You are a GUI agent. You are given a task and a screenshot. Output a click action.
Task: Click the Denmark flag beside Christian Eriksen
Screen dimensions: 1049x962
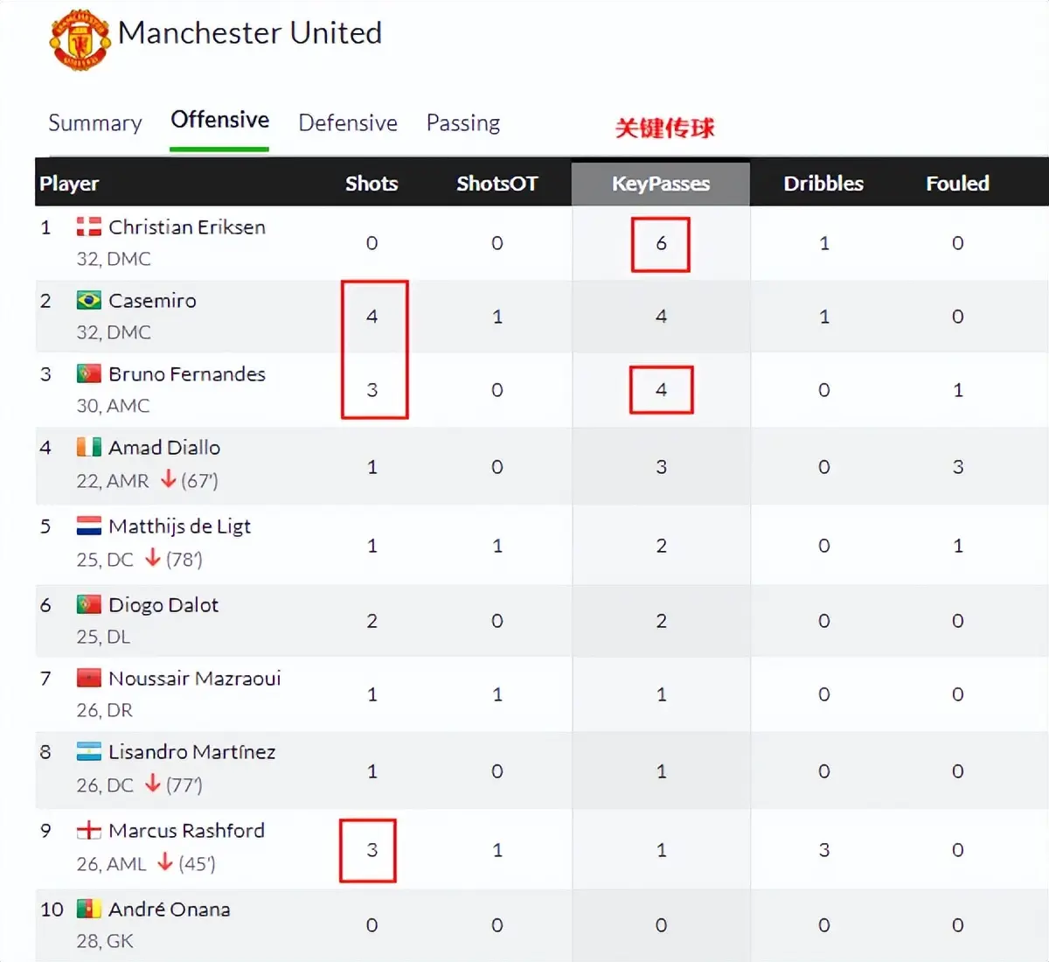[x=89, y=227]
